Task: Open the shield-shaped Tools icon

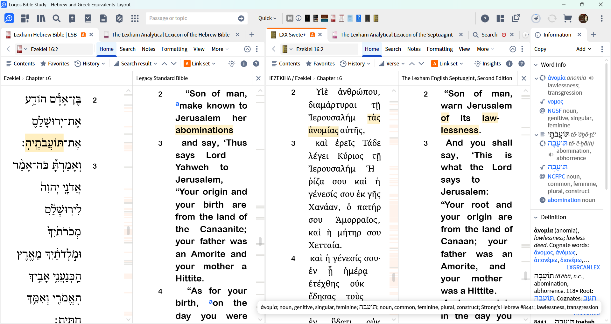Action: [119, 18]
